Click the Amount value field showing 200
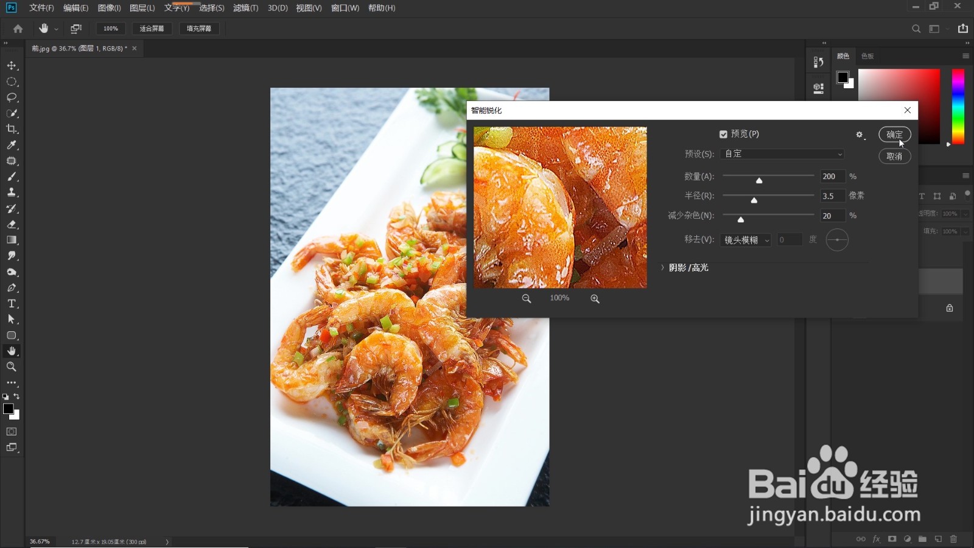 (x=832, y=177)
